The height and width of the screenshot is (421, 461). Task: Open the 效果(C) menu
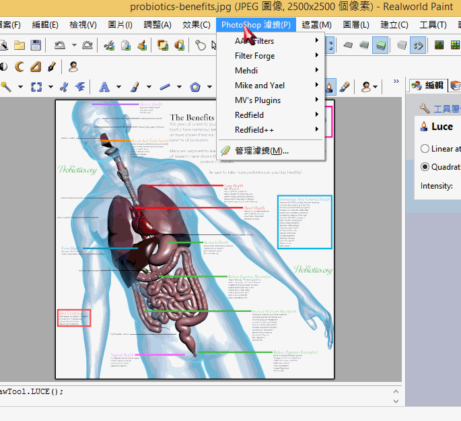196,25
